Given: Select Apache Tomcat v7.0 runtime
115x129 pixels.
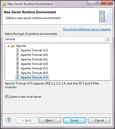Looking at the screenshot, I should coord(34,77).
